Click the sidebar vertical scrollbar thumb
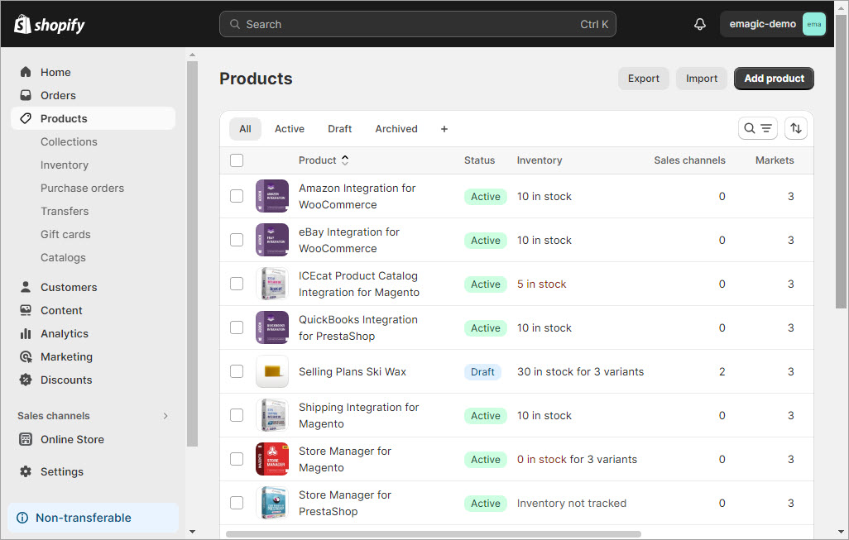The width and height of the screenshot is (849, 540). [192, 253]
